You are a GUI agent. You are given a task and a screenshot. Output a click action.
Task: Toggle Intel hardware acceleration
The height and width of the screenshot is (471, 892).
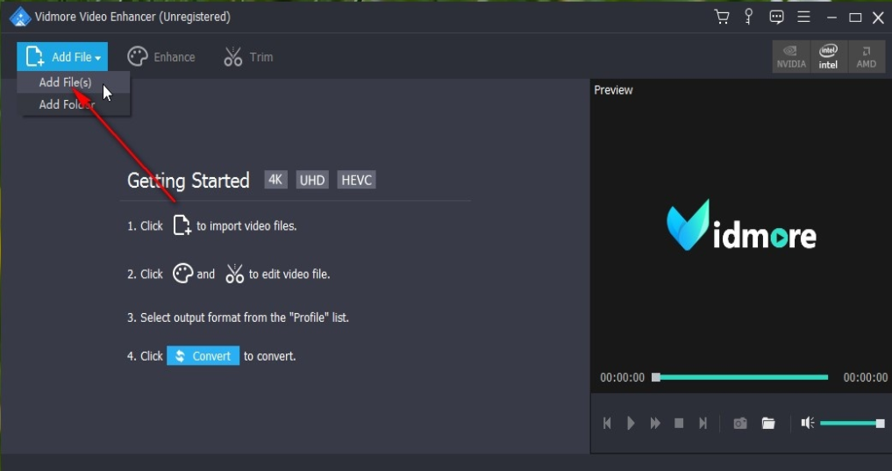(x=828, y=57)
